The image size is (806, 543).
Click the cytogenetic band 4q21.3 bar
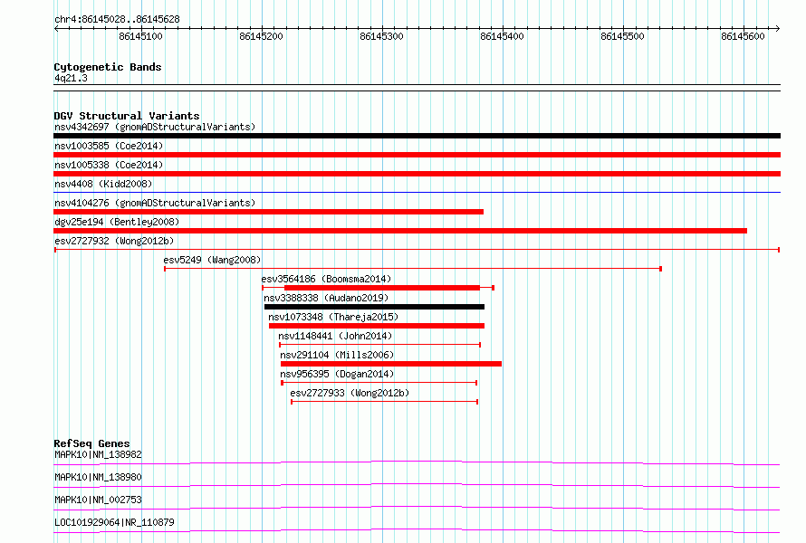[x=417, y=88]
